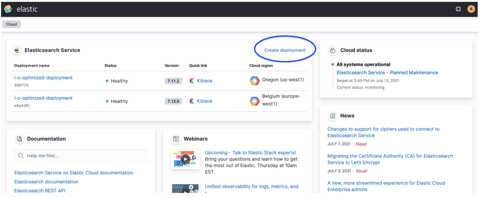Open the user avatar menu

471,9
